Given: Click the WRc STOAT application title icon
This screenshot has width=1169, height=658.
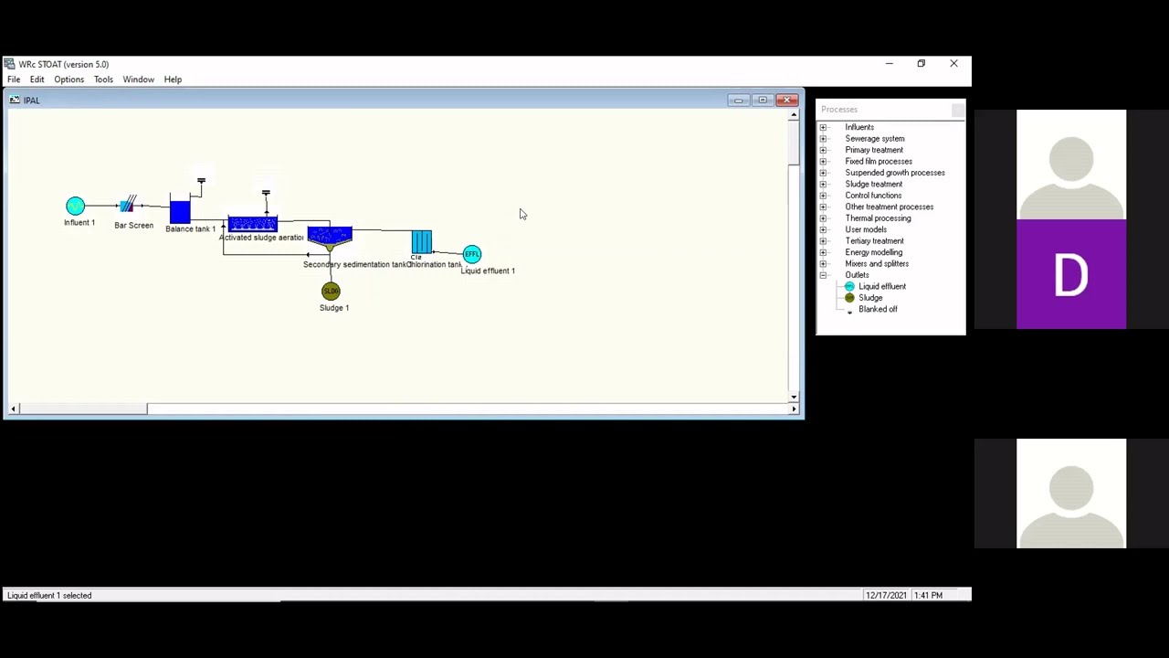Looking at the screenshot, I should coord(9,64).
